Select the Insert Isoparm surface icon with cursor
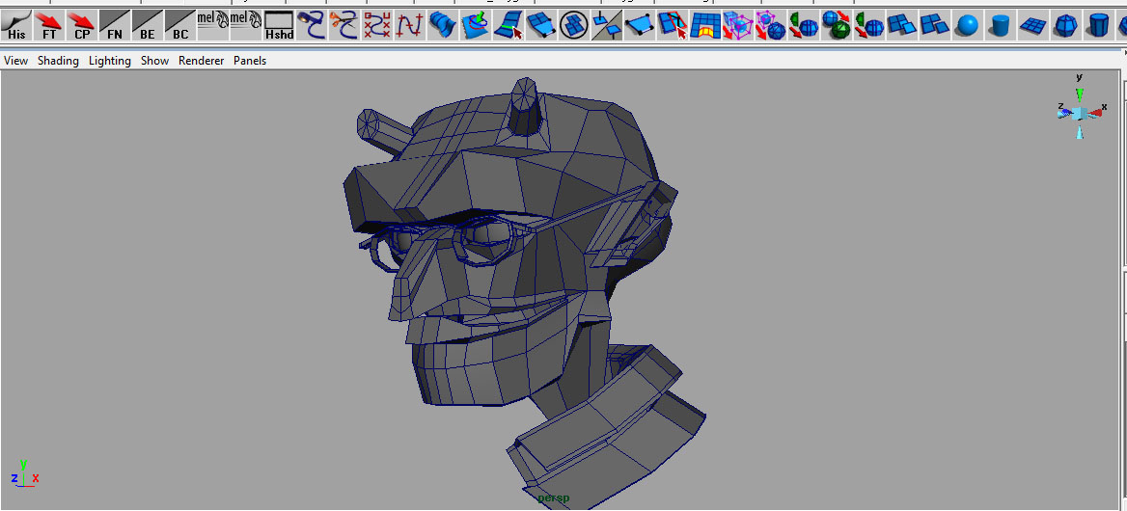The image size is (1127, 511). point(509,25)
